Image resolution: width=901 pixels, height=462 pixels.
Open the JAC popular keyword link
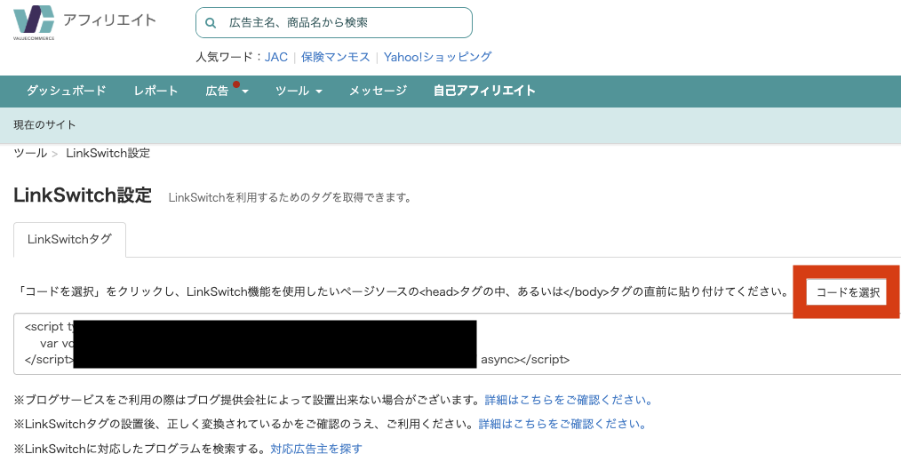click(275, 57)
